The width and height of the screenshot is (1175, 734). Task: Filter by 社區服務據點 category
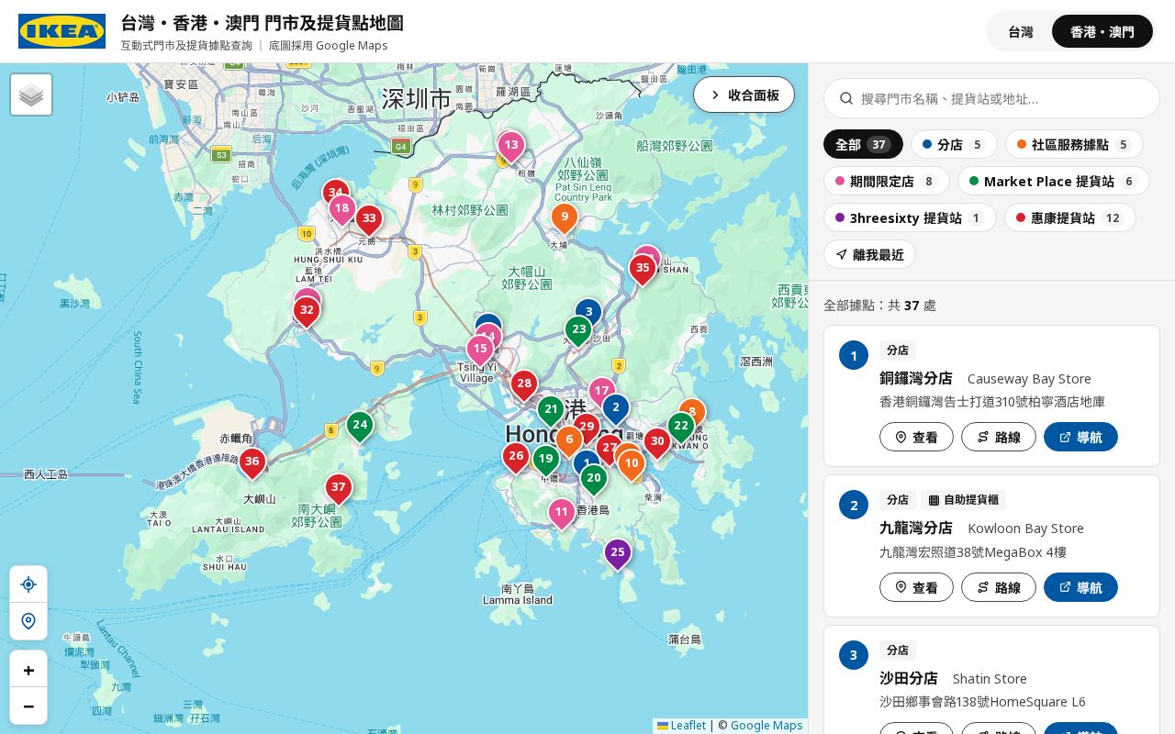pyautogui.click(x=1074, y=144)
